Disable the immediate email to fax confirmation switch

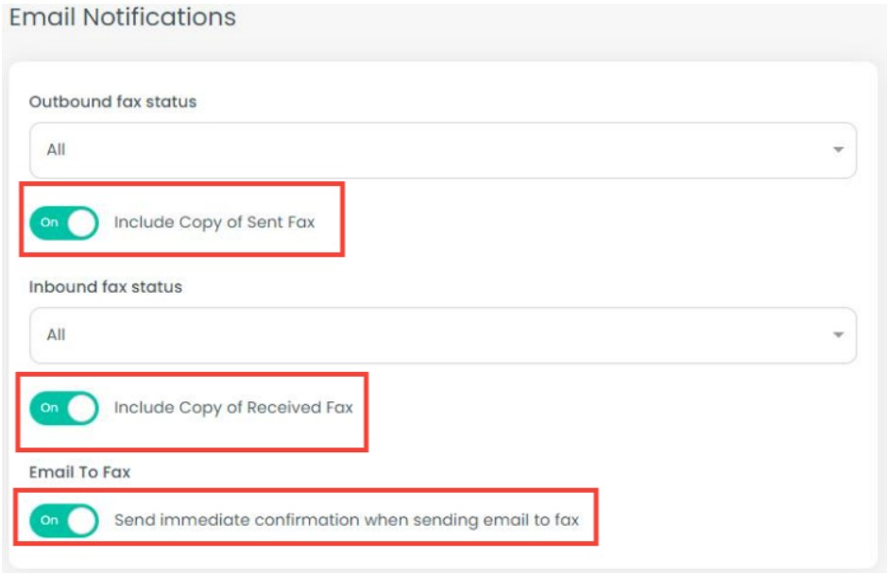64,520
